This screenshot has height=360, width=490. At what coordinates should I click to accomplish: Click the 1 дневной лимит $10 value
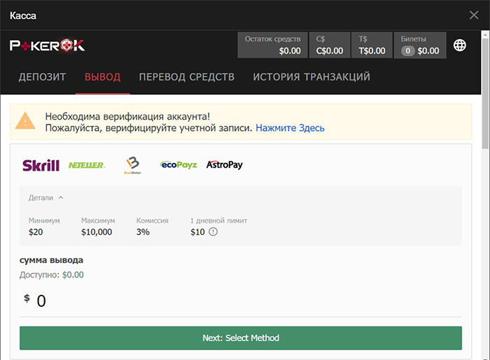[x=197, y=232]
